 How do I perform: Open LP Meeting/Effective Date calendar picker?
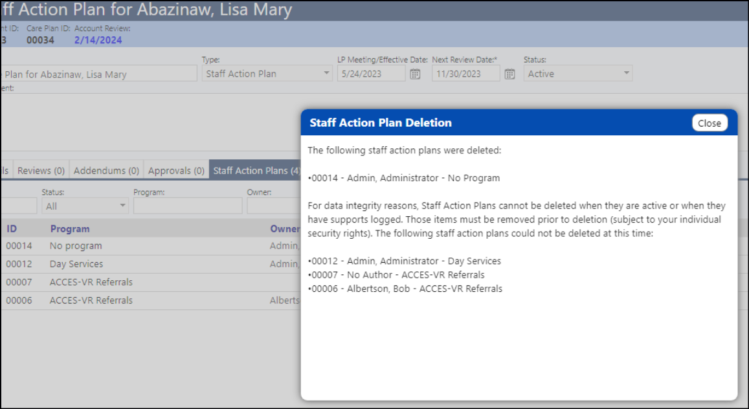[415, 74]
